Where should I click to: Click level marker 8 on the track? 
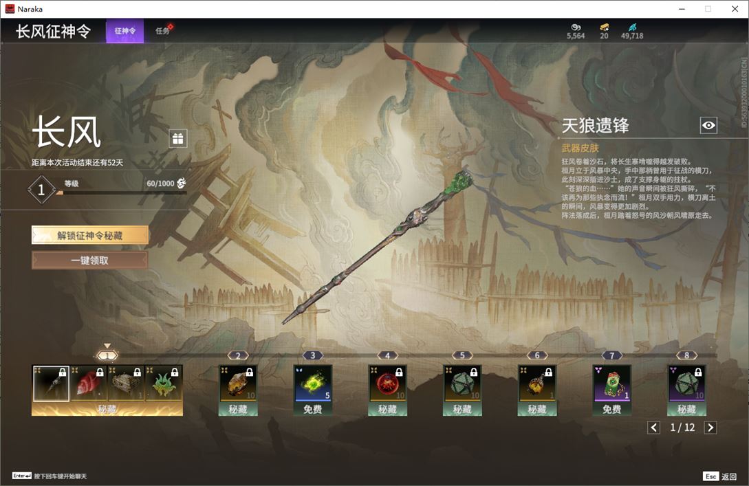point(686,355)
